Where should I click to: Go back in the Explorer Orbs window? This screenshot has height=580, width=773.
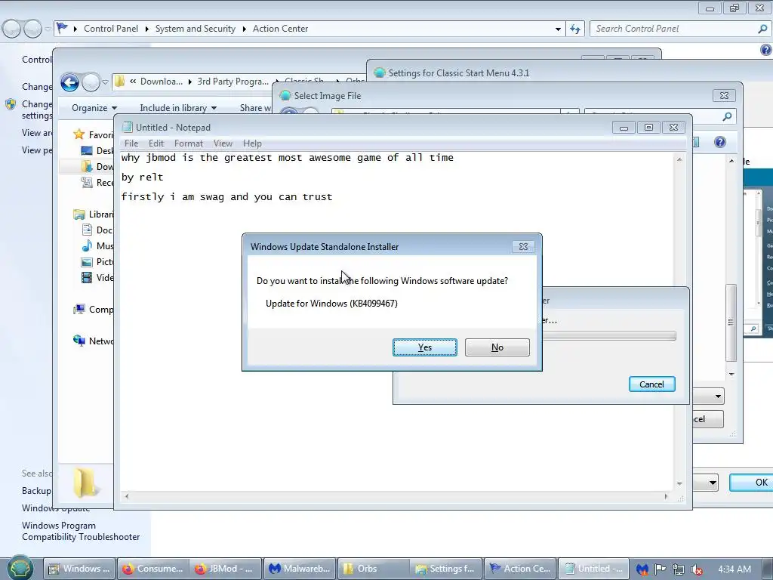click(x=69, y=82)
